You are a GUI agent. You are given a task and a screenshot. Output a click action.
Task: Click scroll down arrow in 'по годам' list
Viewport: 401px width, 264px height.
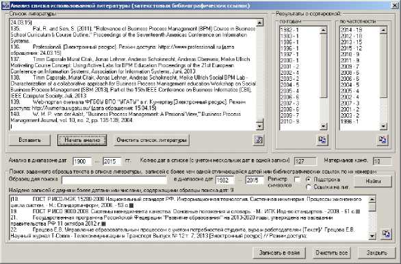tap(323, 126)
